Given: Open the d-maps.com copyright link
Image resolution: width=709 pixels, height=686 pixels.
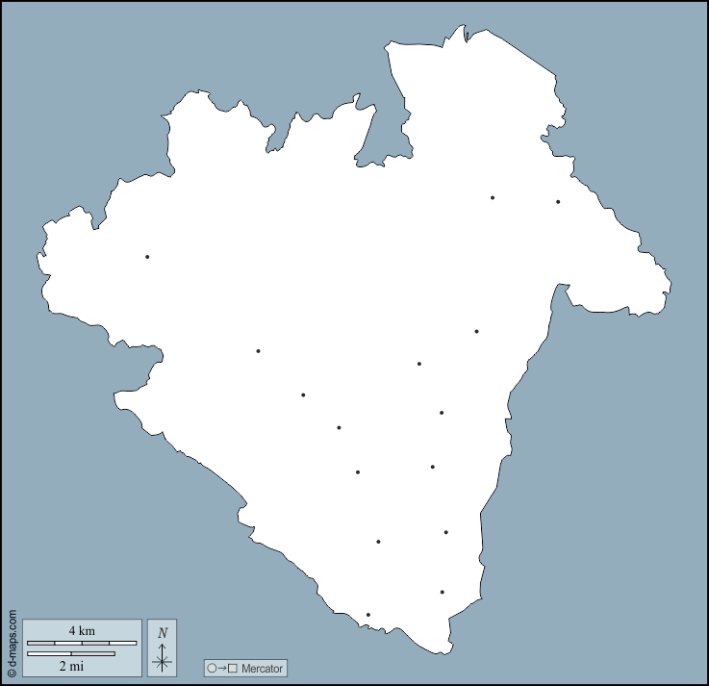Looking at the screenshot, I should (12, 643).
